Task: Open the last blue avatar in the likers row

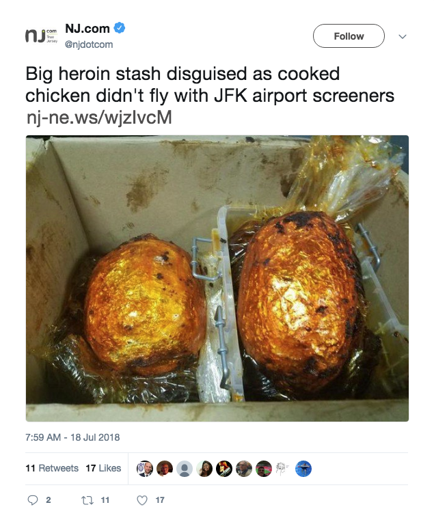Action: (303, 469)
